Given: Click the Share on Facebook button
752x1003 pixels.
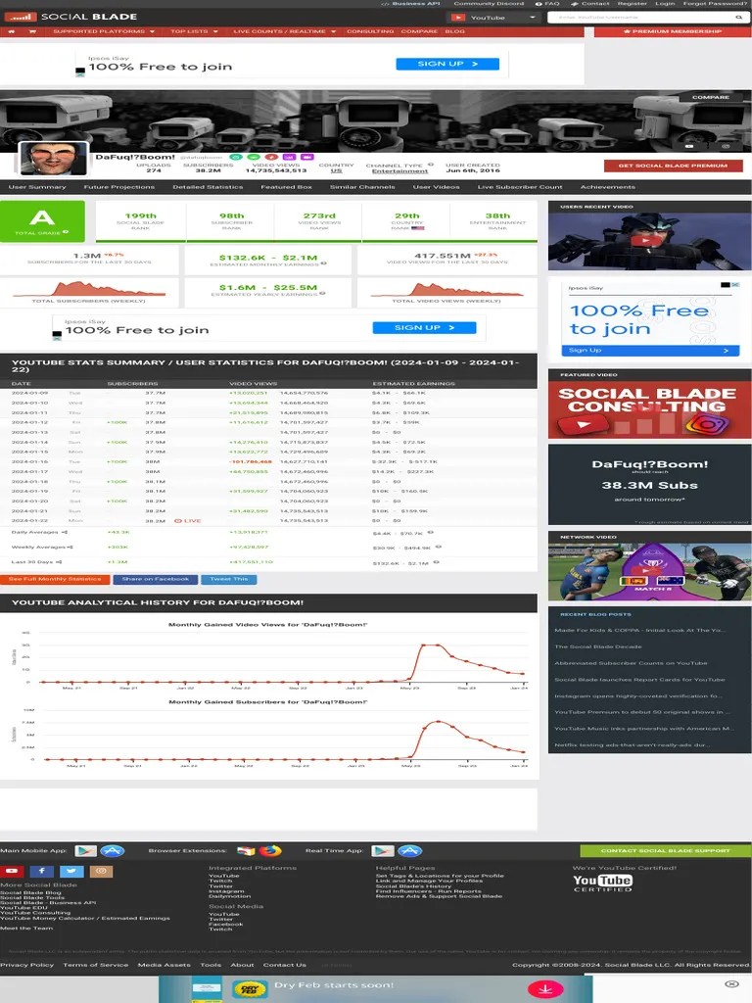Looking at the screenshot, I should click(x=156, y=580).
